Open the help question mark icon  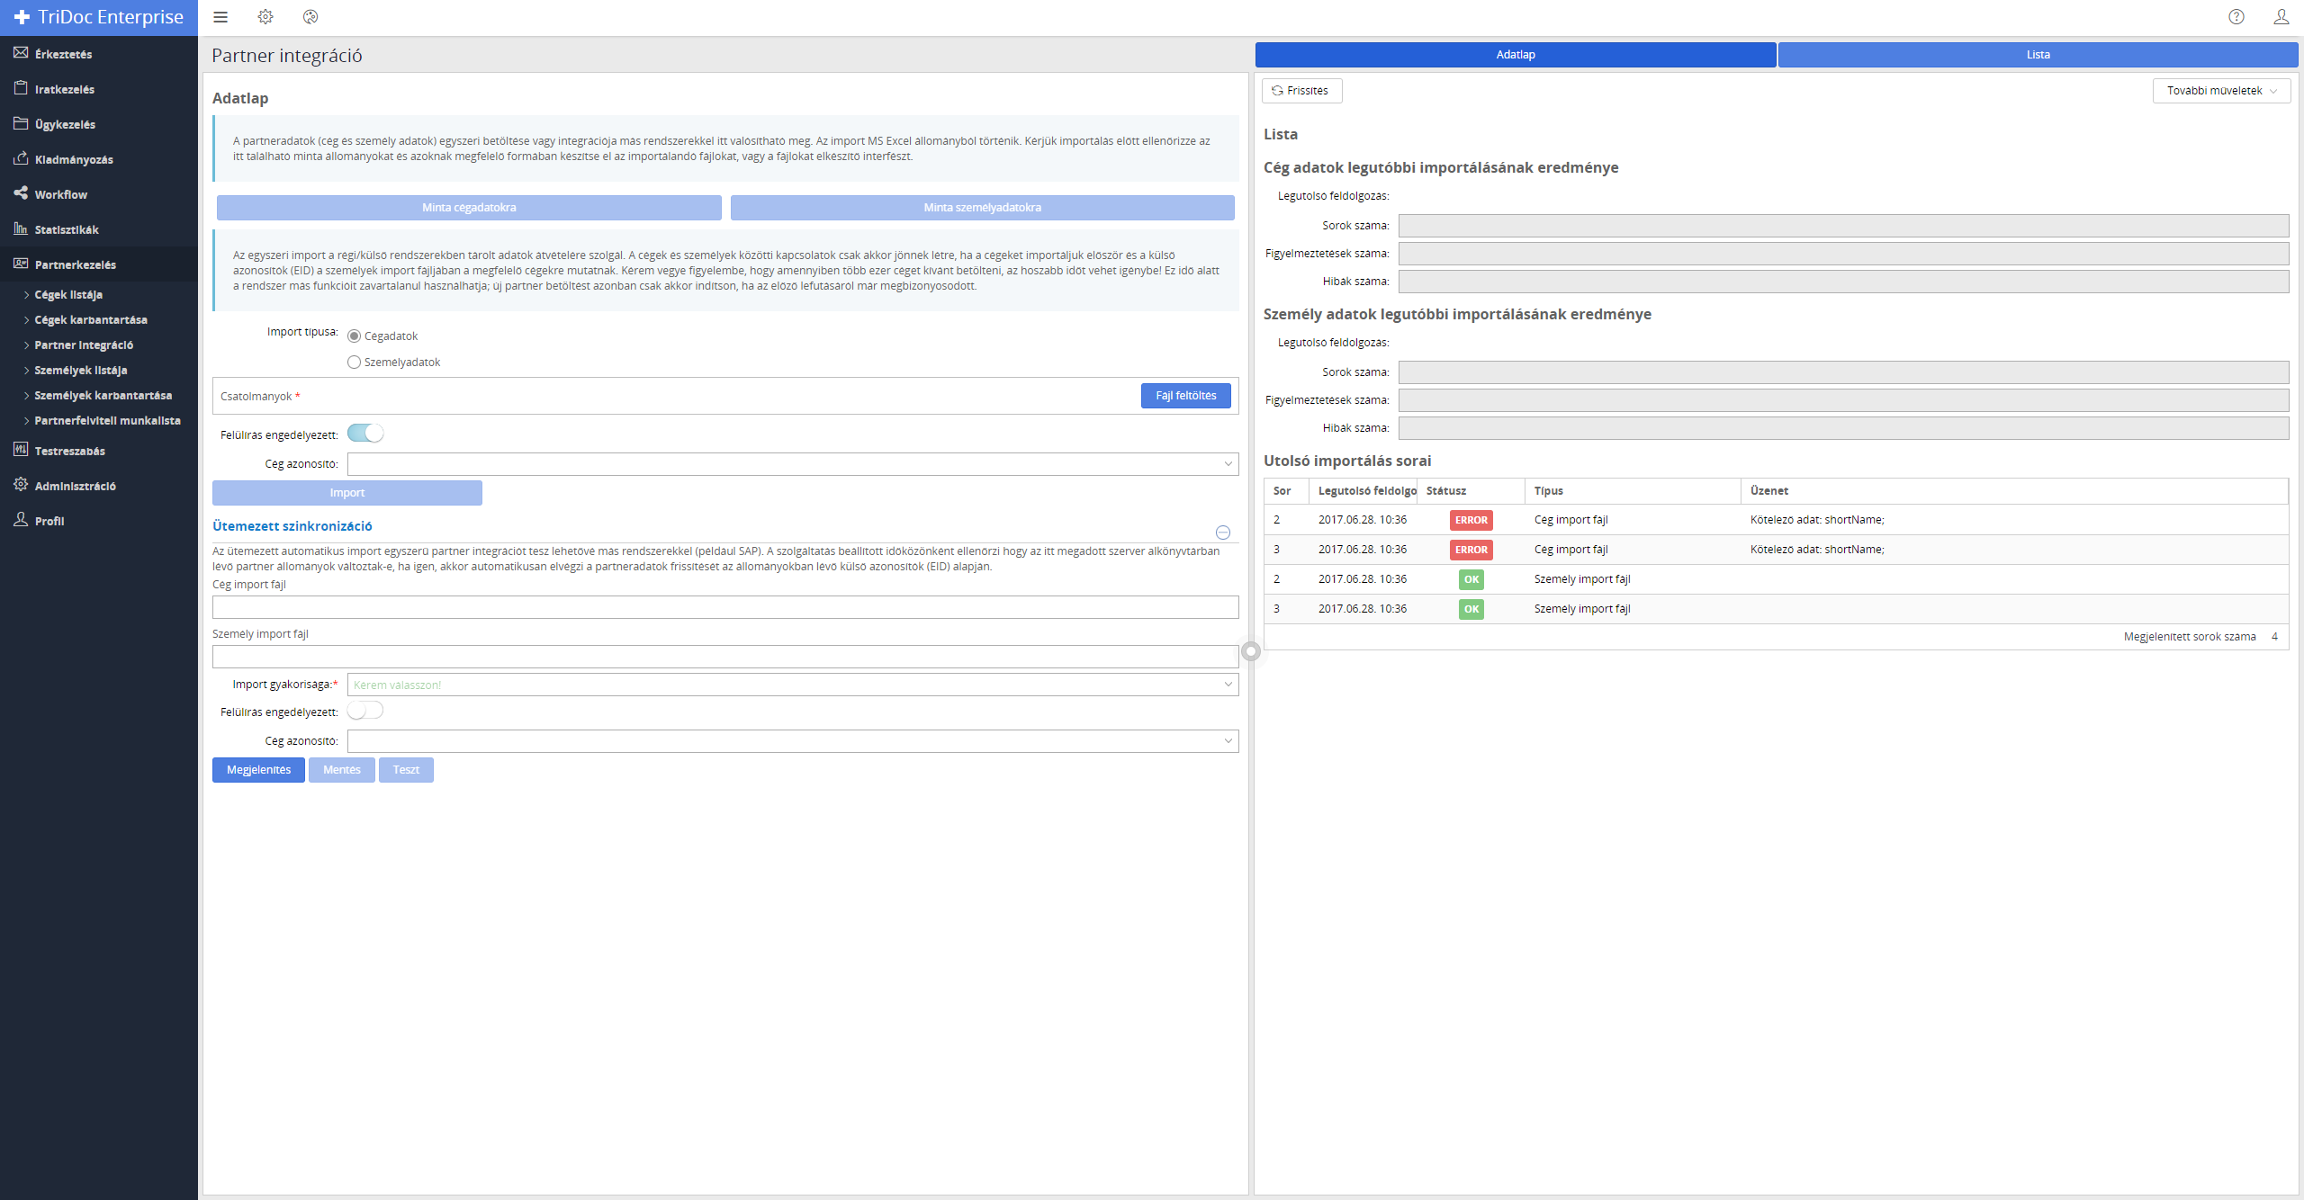coord(2236,17)
